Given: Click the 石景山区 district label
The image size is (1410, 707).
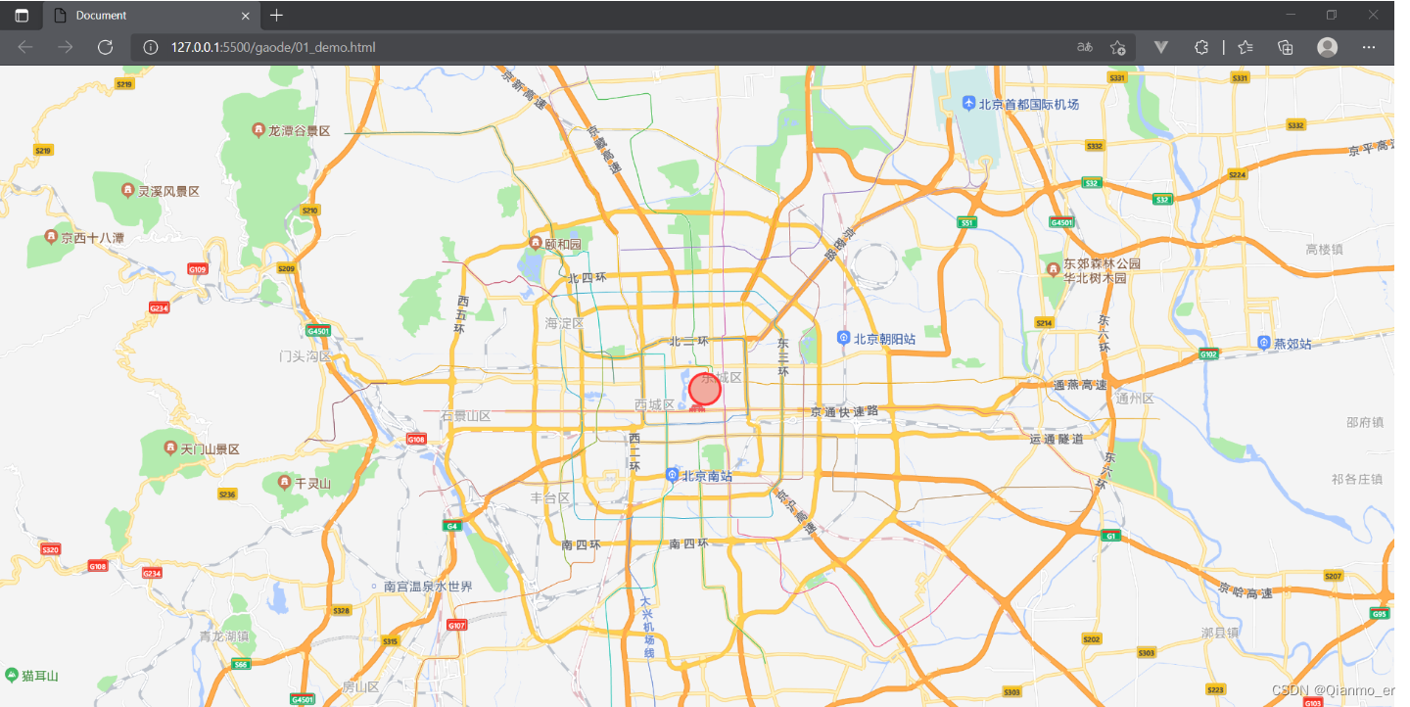Looking at the screenshot, I should (x=465, y=416).
